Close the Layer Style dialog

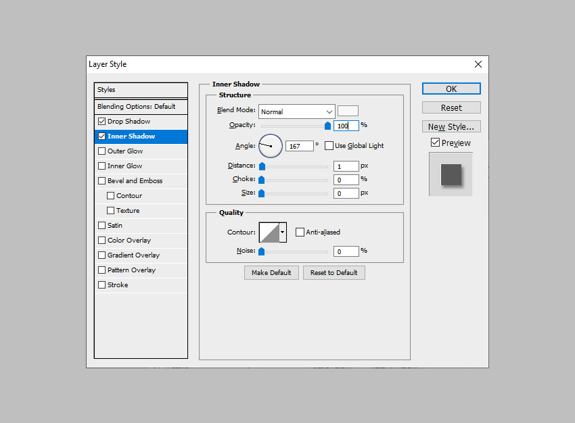[x=478, y=64]
